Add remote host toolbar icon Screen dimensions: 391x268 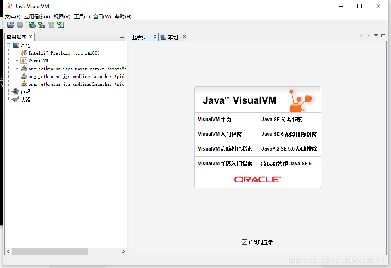pos(32,24)
